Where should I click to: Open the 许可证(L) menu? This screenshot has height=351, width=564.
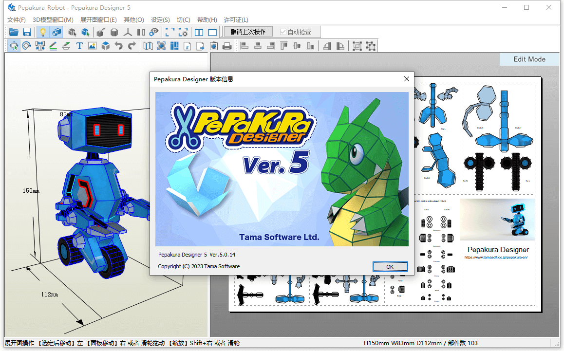point(236,20)
